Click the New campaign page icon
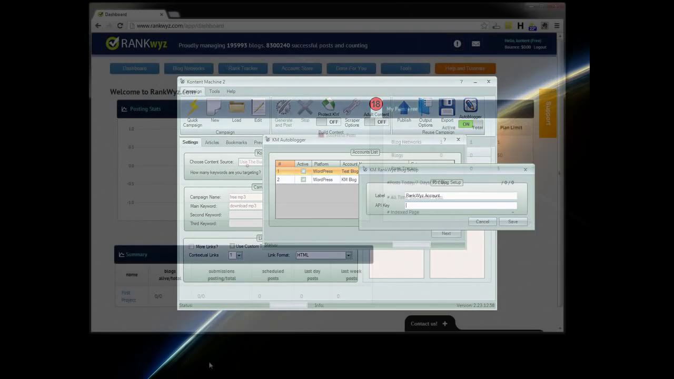This screenshot has width=674, height=379. (x=214, y=107)
